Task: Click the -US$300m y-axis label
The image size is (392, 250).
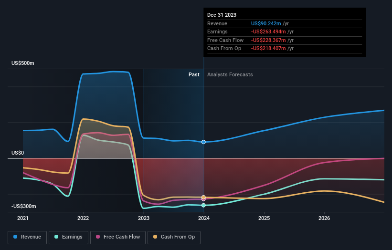Action: tap(24, 206)
